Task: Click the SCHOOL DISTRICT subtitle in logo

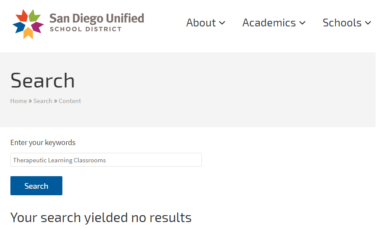Action: pos(85,29)
